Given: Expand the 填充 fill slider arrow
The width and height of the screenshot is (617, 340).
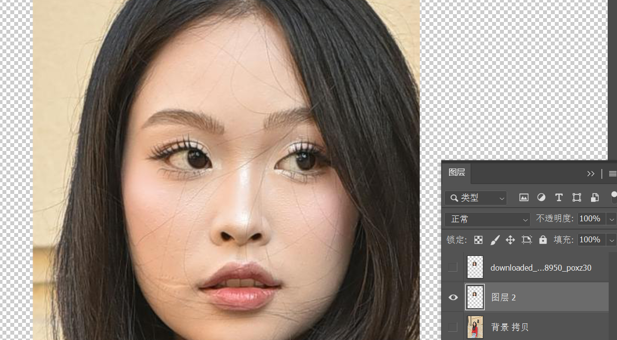Looking at the screenshot, I should 612,240.
